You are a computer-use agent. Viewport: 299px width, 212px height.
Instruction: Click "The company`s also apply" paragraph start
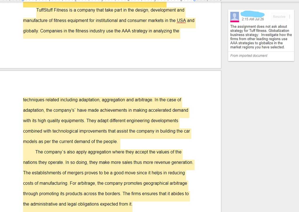(x=61, y=152)
